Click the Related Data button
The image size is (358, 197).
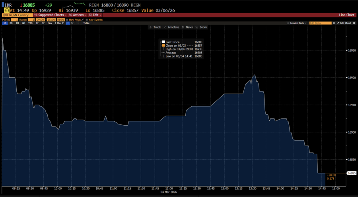pos(297,23)
